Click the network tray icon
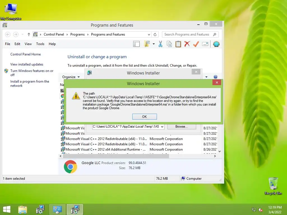The width and height of the screenshot is (287, 215). [x=254, y=210]
